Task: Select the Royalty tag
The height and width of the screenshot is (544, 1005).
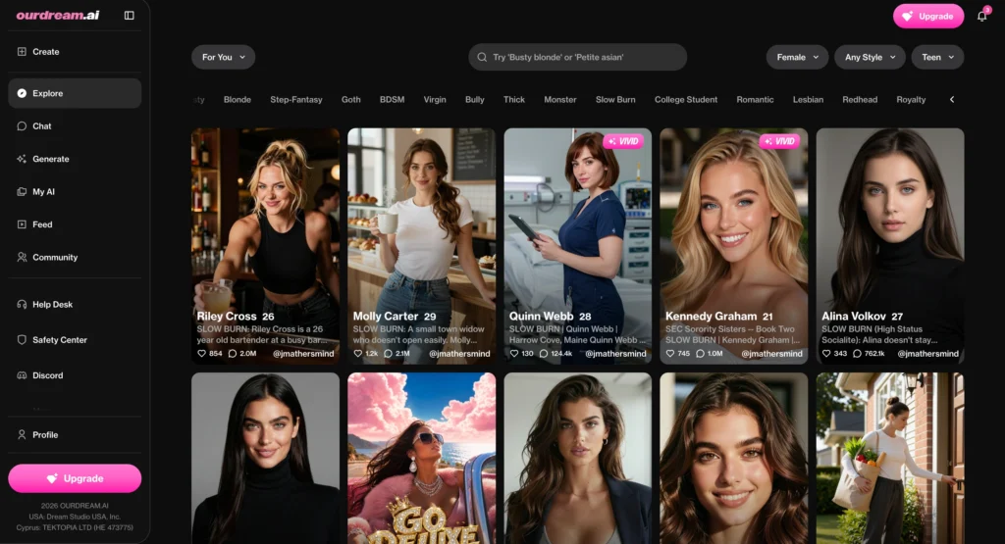Action: coord(911,100)
